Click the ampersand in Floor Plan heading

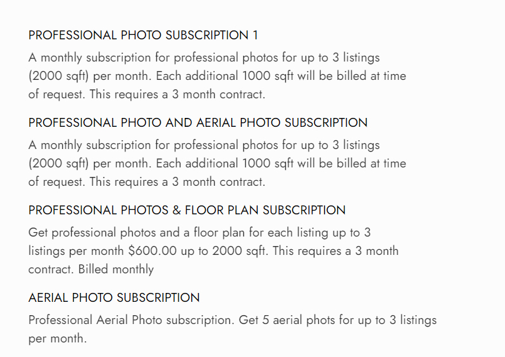[177, 210]
